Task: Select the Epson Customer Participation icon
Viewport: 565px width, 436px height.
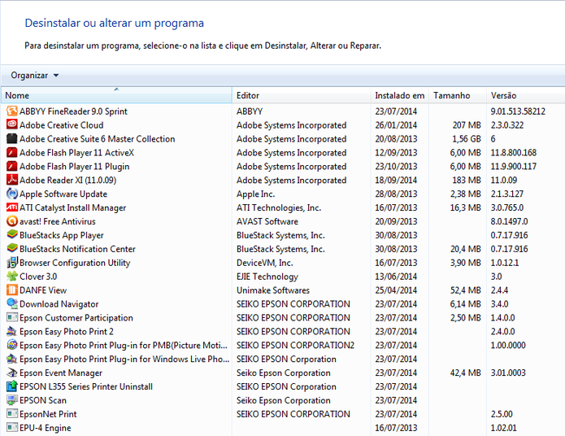Action: pos(12,317)
